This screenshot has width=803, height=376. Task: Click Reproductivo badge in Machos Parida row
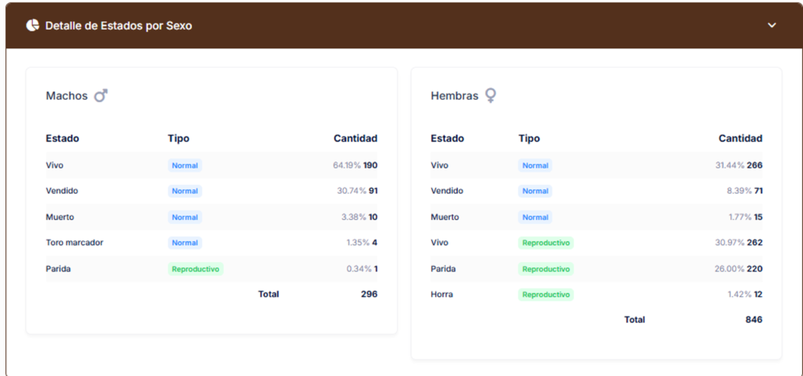(196, 269)
